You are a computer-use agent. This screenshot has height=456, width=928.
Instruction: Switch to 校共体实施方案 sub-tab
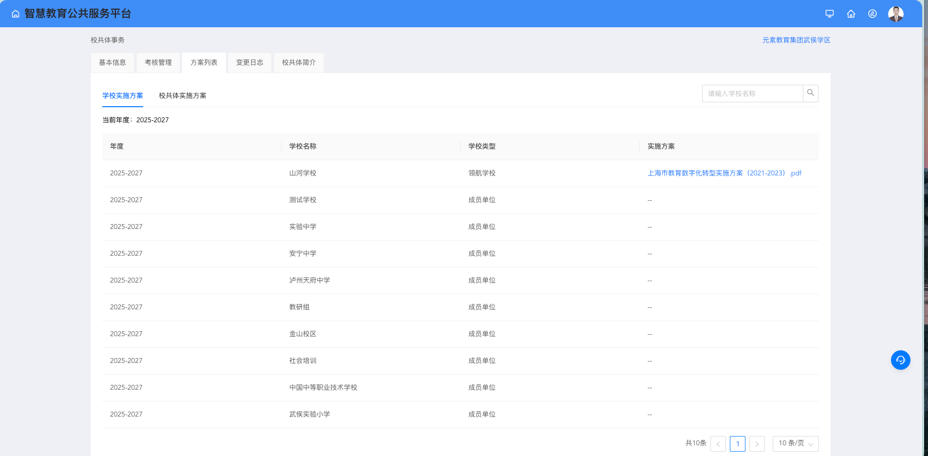pos(183,96)
